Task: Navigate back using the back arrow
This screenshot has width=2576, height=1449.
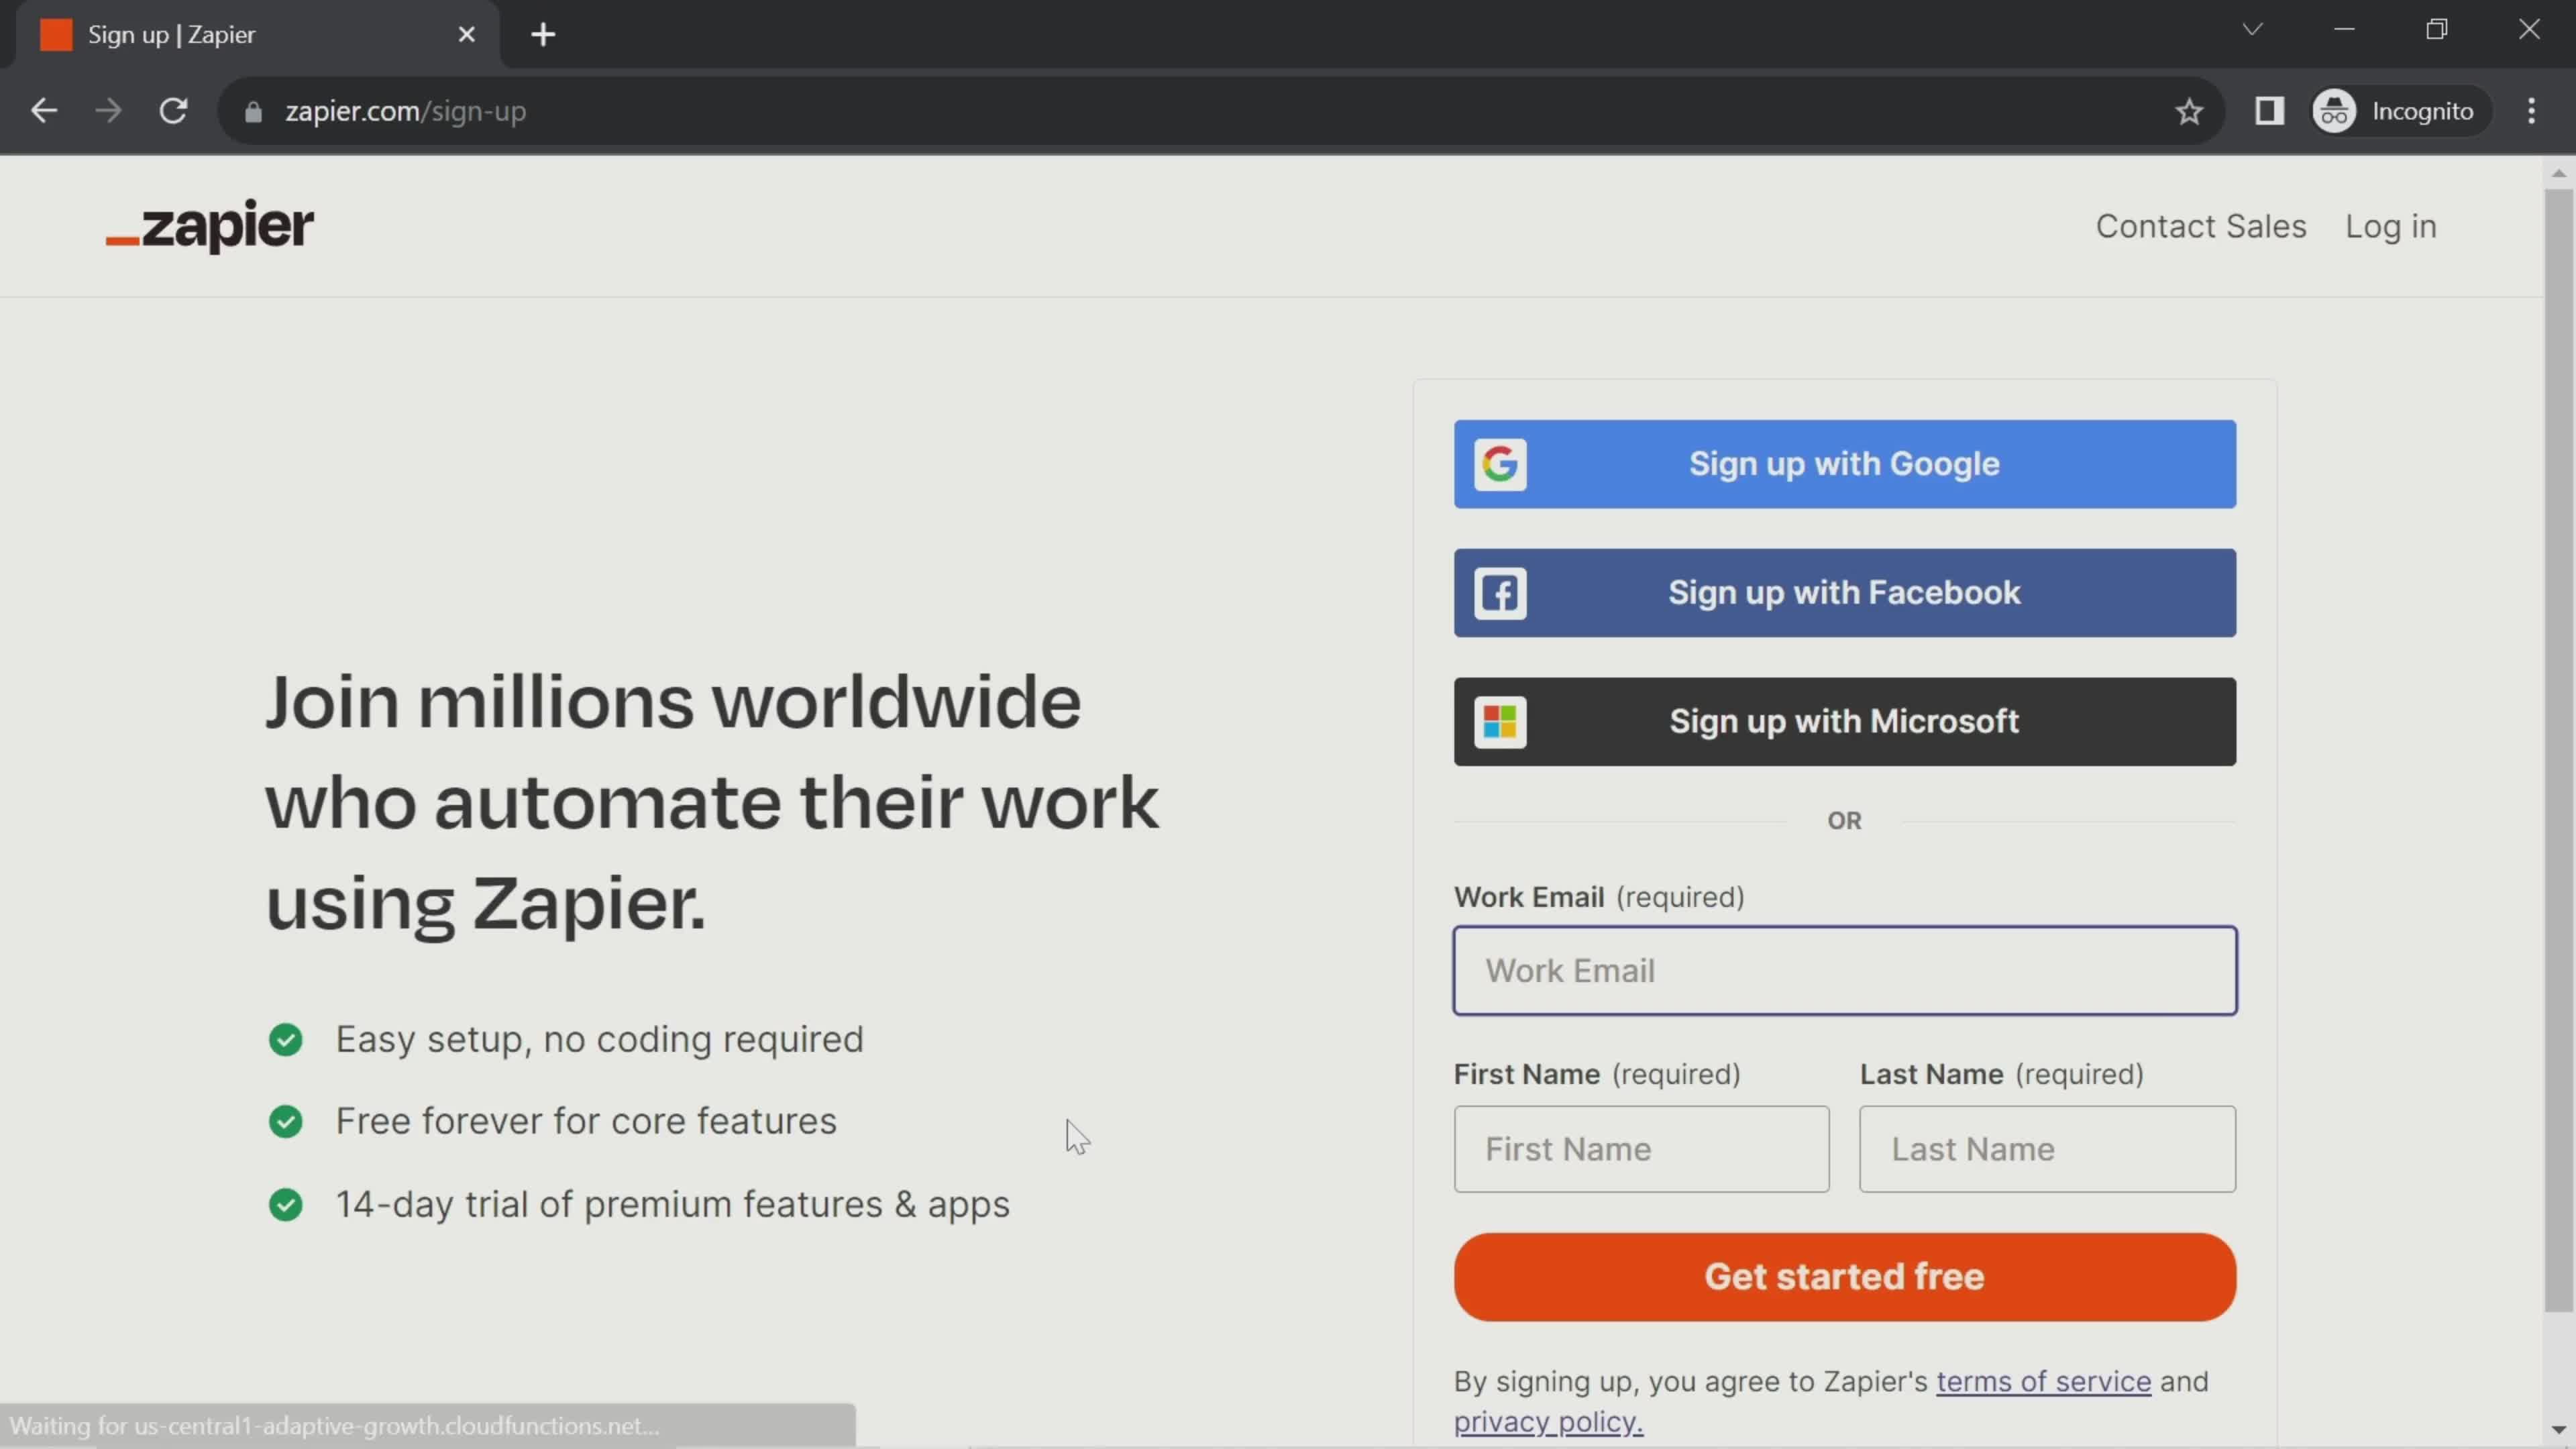Action: tap(43, 110)
